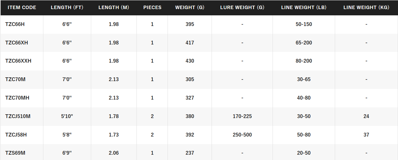
Task: Select the TZC70M item code
Action: pos(15,79)
